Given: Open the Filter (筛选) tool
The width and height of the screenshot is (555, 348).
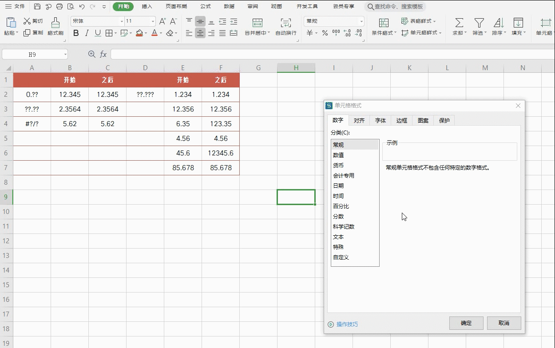Looking at the screenshot, I should [479, 25].
